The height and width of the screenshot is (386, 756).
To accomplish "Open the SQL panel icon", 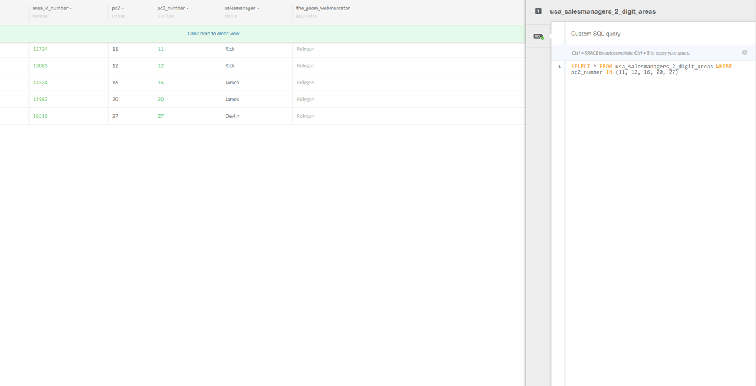I will [x=539, y=37].
